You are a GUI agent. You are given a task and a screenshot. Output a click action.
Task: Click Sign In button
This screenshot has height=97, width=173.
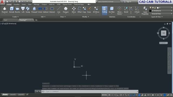[x=128, y=2]
